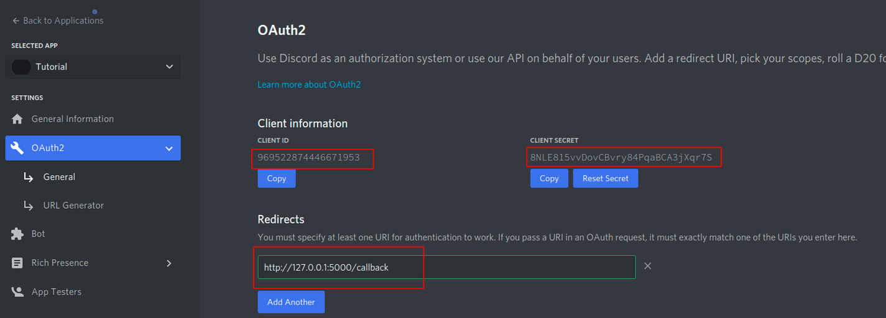Go back to Applications link
The height and width of the screenshot is (318, 886).
point(58,20)
